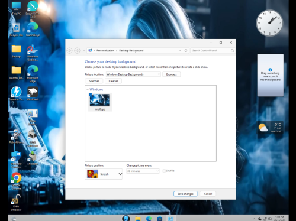Viewport: 296px width, 221px height.
Task: Click Save changes
Action: coord(185,194)
